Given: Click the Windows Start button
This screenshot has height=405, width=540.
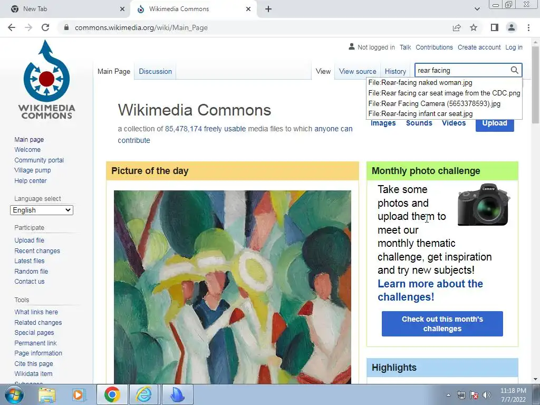Looking at the screenshot, I should (14, 395).
